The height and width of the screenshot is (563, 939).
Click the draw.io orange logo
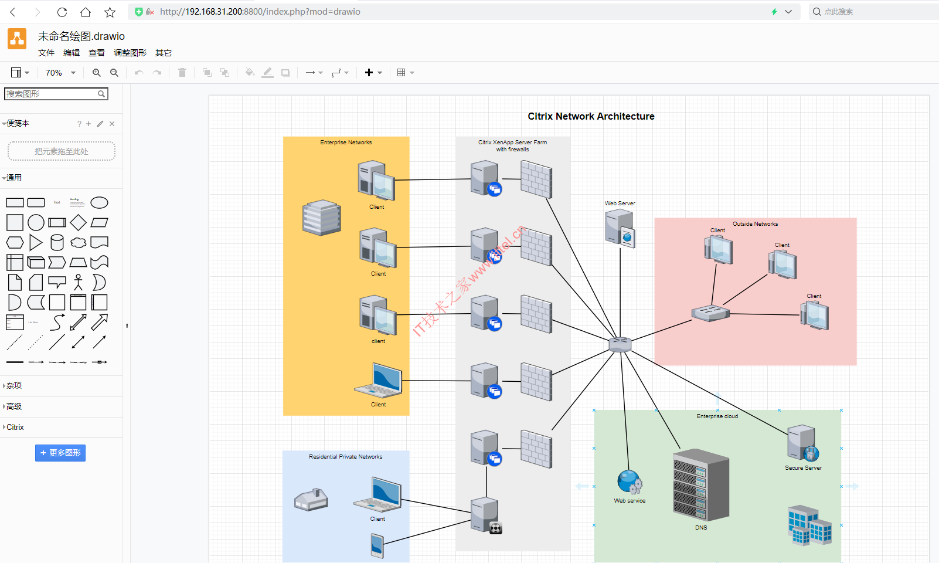[x=17, y=39]
